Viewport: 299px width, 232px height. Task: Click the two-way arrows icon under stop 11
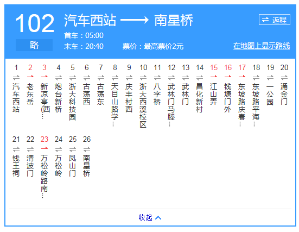click(x=157, y=78)
